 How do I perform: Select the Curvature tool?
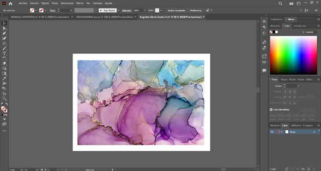4,38
